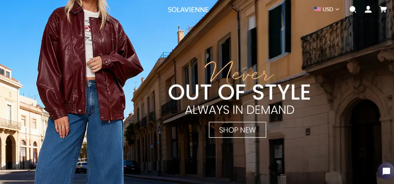Viewport: 394px width, 184px height.
Task: Select the USD currency label
Action: pyautogui.click(x=328, y=9)
